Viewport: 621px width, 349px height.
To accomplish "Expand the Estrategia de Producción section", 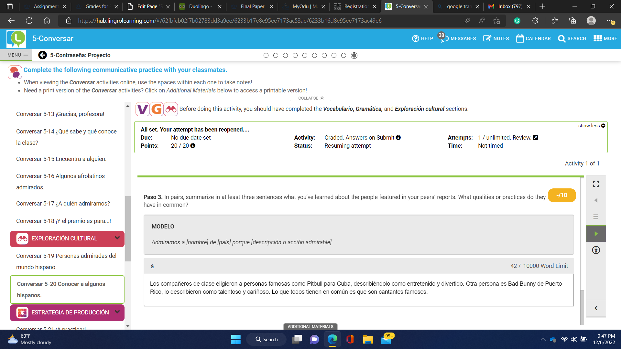I will click(117, 312).
